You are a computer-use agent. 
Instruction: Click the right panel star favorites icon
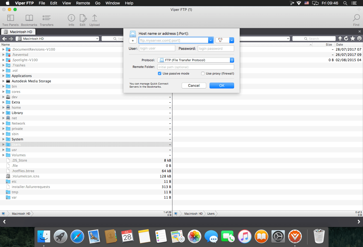point(353,39)
